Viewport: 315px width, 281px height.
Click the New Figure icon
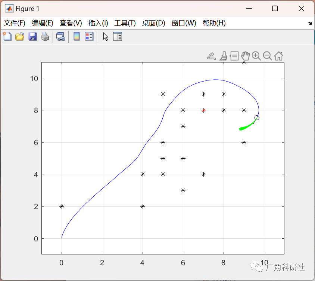coord(7,36)
